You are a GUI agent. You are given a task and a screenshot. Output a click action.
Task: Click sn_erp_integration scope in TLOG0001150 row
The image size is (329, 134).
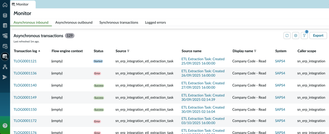tap(312, 109)
